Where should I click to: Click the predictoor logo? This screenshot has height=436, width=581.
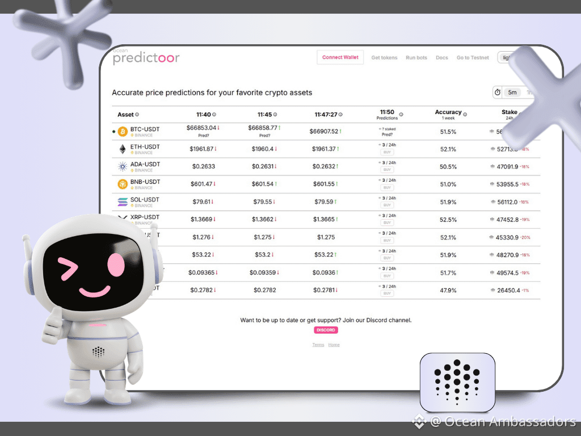146,57
